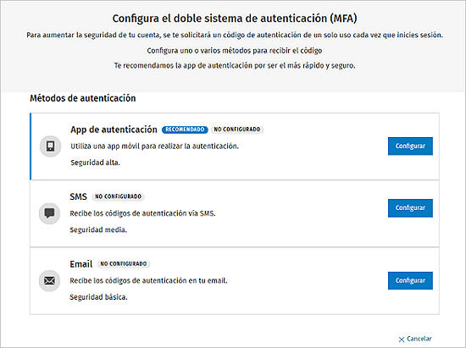Click NO CONFIGURADO badge beside Email

coord(124,264)
